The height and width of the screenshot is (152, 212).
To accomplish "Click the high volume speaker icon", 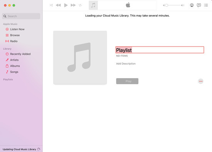I will pyautogui.click(x=183, y=5).
